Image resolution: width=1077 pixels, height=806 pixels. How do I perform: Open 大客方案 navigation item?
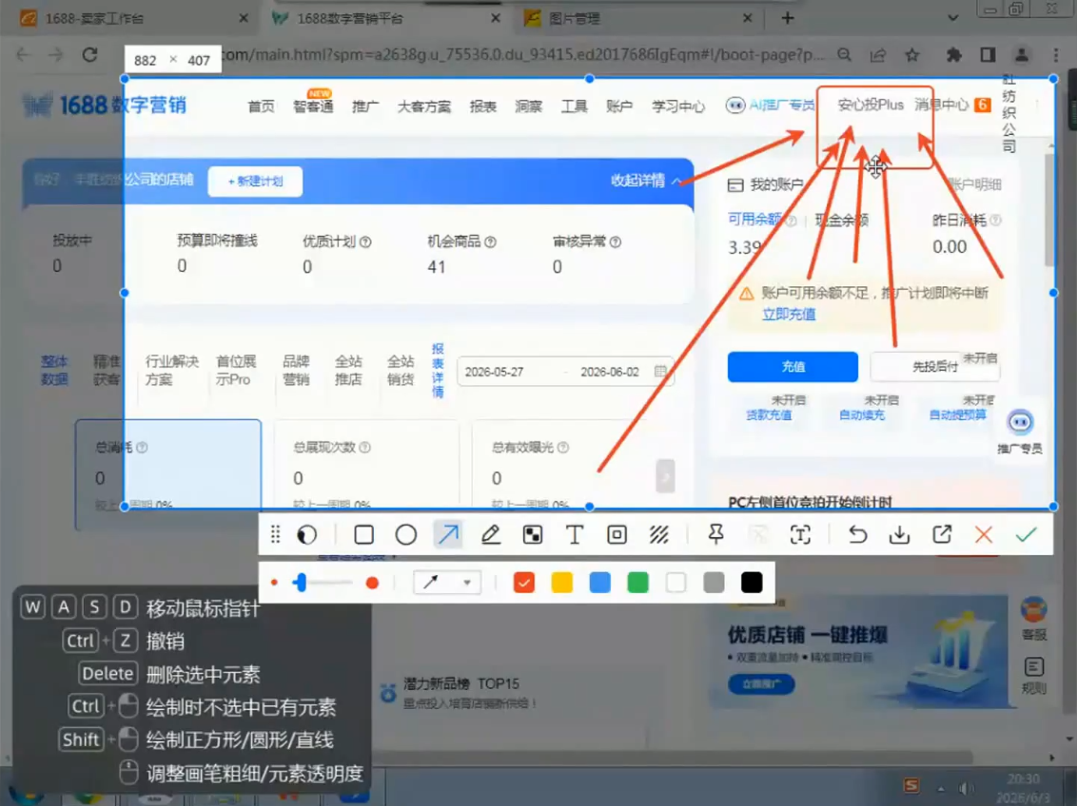[x=424, y=106]
